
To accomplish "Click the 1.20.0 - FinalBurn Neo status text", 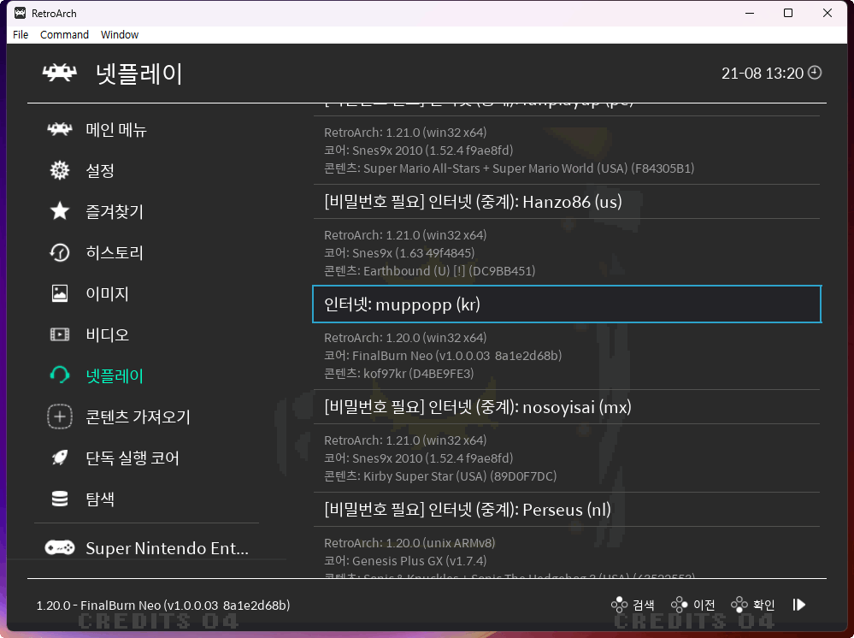I will (162, 606).
